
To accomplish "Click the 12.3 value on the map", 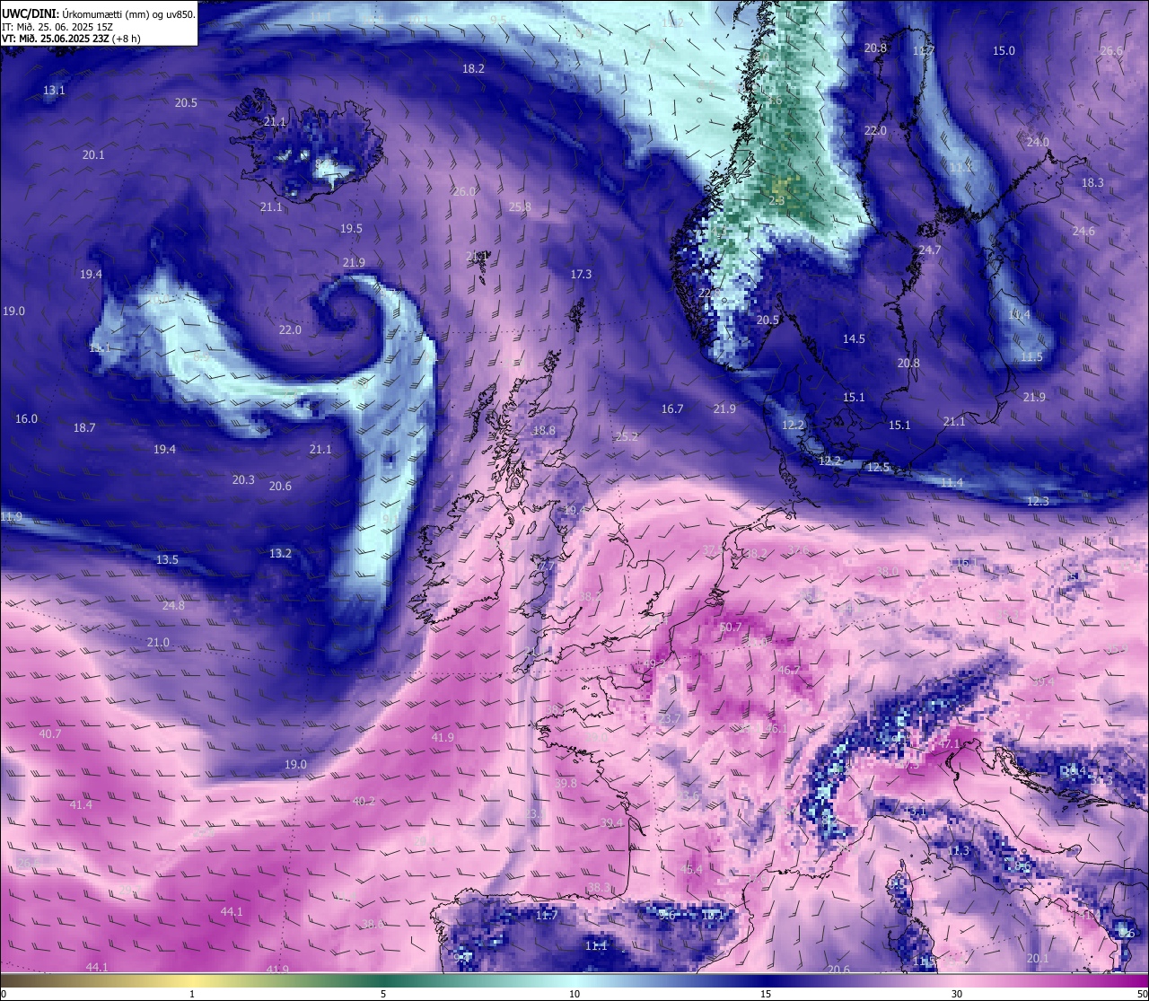I will (1038, 502).
